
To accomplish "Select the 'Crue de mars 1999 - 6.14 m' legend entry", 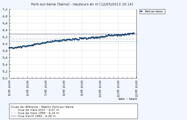I will (38, 113).
